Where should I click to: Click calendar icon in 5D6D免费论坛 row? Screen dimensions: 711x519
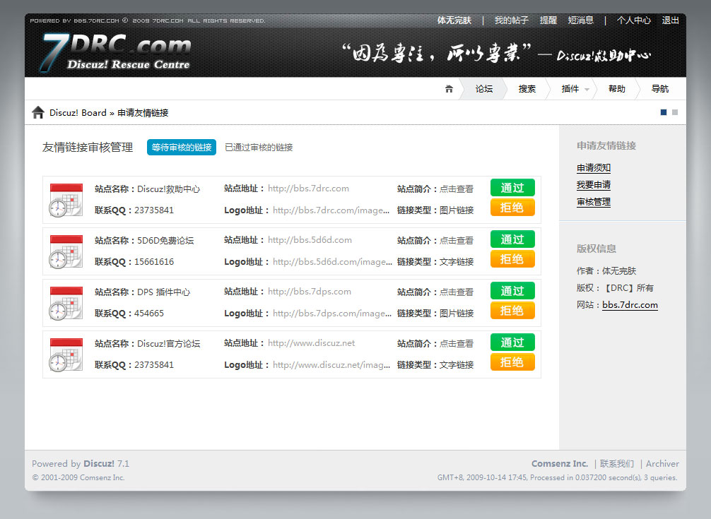click(66, 251)
